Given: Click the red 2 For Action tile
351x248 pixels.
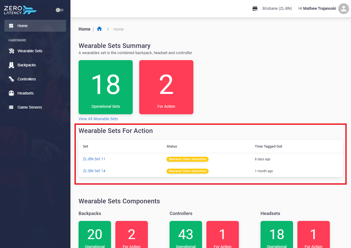Looking at the screenshot, I should click(x=166, y=87).
